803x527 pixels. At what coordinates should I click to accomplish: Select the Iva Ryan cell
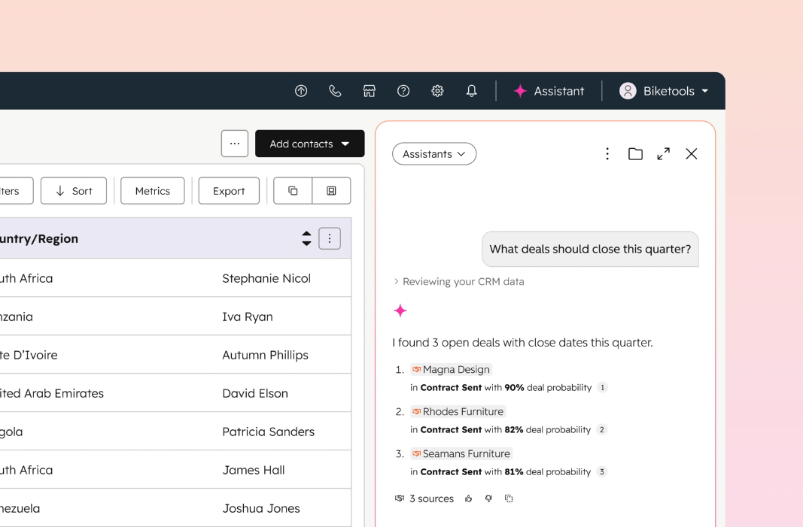248,317
